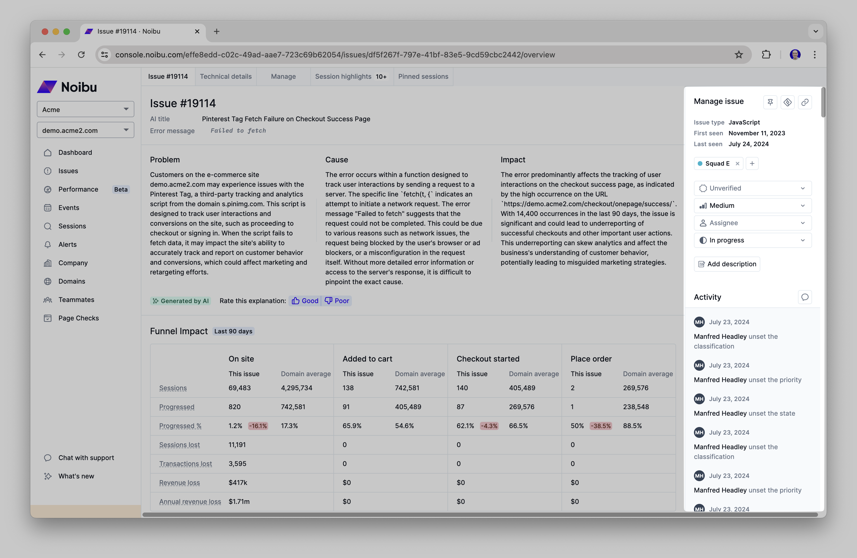The width and height of the screenshot is (857, 558).
Task: Pin the issue using the pin icon
Action: coord(770,102)
